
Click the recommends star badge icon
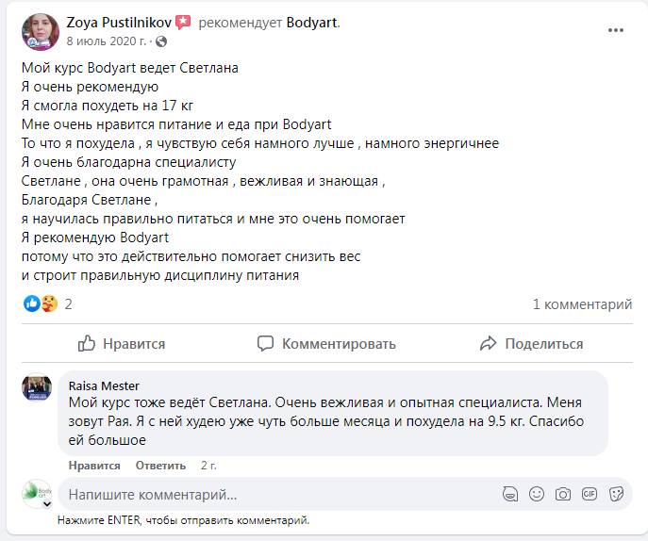(x=184, y=22)
